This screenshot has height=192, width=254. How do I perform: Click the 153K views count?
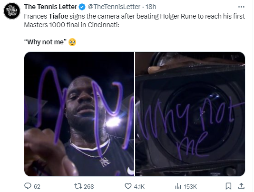(190, 187)
